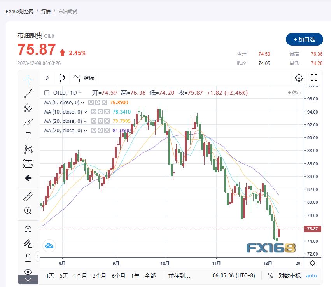Viewport: 331px width, 287px height.
Task: Expand MA (30, close, 0) chevron
Action: tap(85, 131)
